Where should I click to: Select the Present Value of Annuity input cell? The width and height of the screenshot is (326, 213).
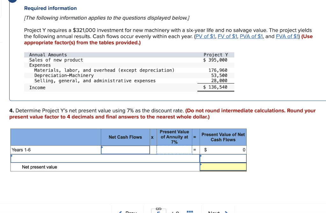[x=174, y=149]
